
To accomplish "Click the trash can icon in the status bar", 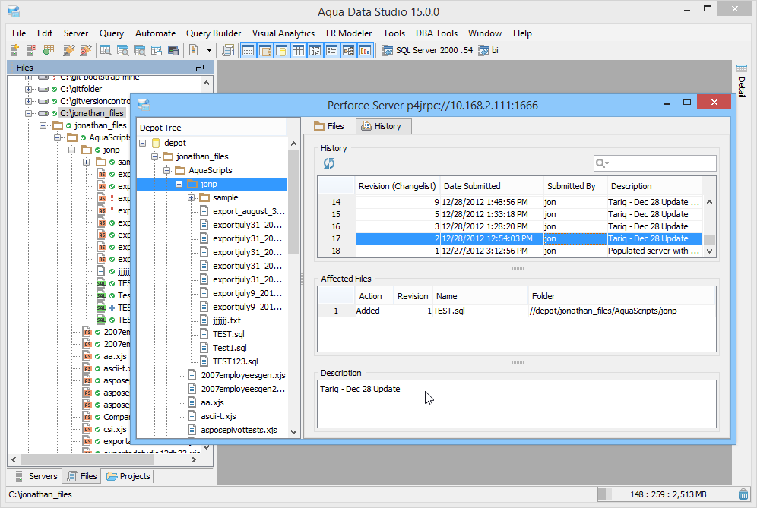I will 743,494.
